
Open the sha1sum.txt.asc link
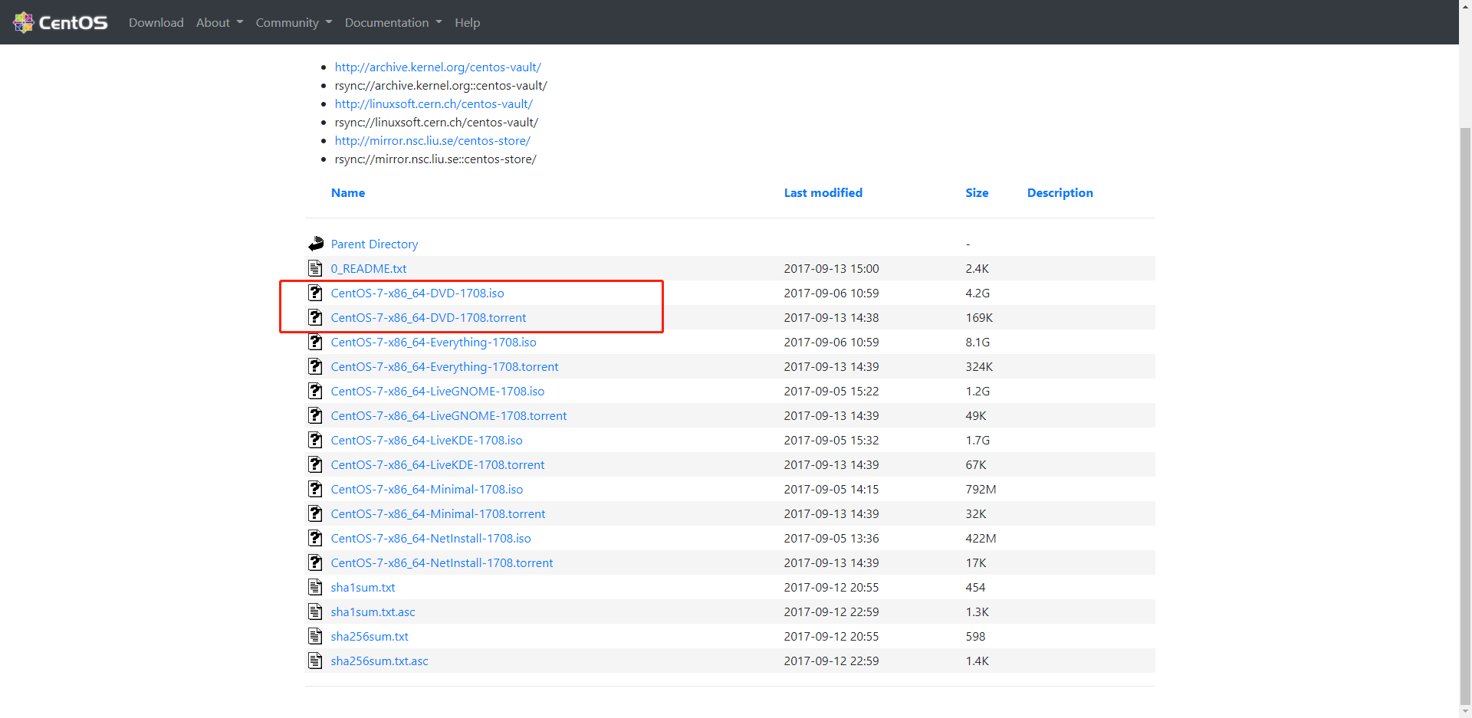pyautogui.click(x=373, y=611)
